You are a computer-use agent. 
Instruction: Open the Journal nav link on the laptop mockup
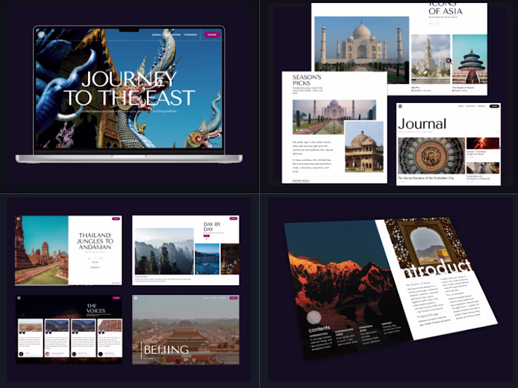157,34
